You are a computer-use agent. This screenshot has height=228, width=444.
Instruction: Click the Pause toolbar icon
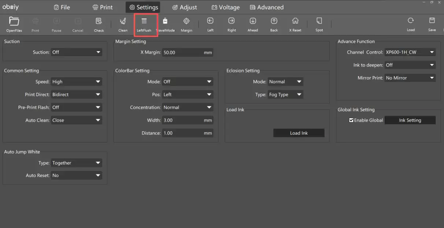56,21
